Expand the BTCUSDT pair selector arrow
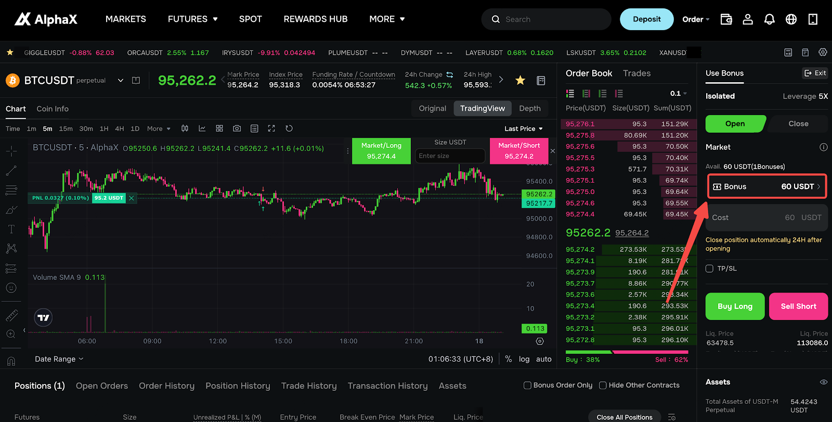The width and height of the screenshot is (832, 422). coord(121,81)
